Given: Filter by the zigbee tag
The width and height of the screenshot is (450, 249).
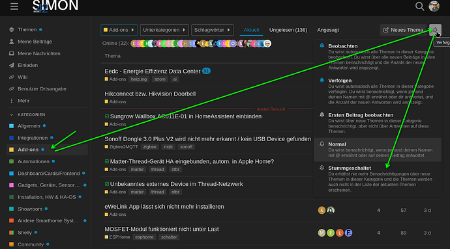Looking at the screenshot, I should pyautogui.click(x=149, y=147).
